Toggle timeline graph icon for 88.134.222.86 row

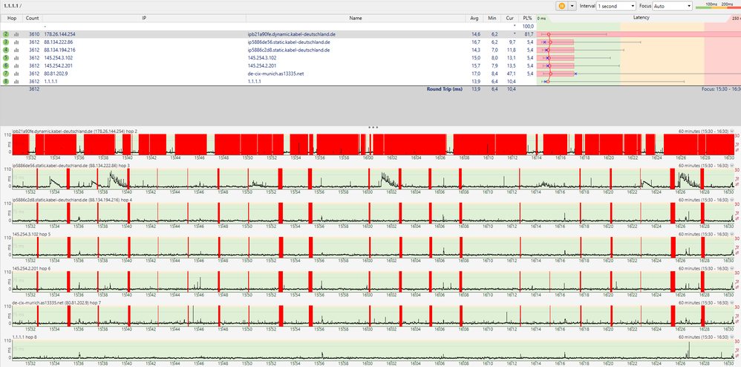click(16, 42)
